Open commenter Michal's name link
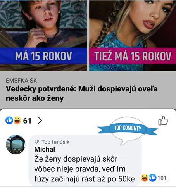The image size is (176, 188). [45, 149]
